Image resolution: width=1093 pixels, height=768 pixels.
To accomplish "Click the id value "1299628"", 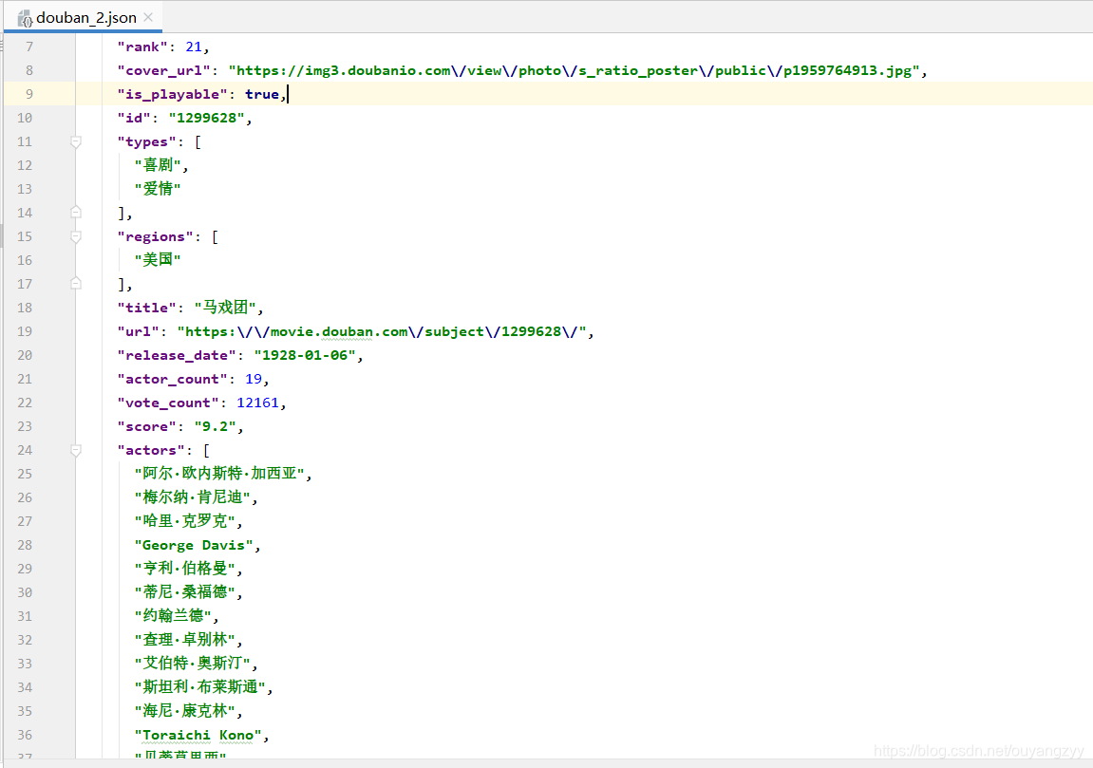I will coord(206,118).
